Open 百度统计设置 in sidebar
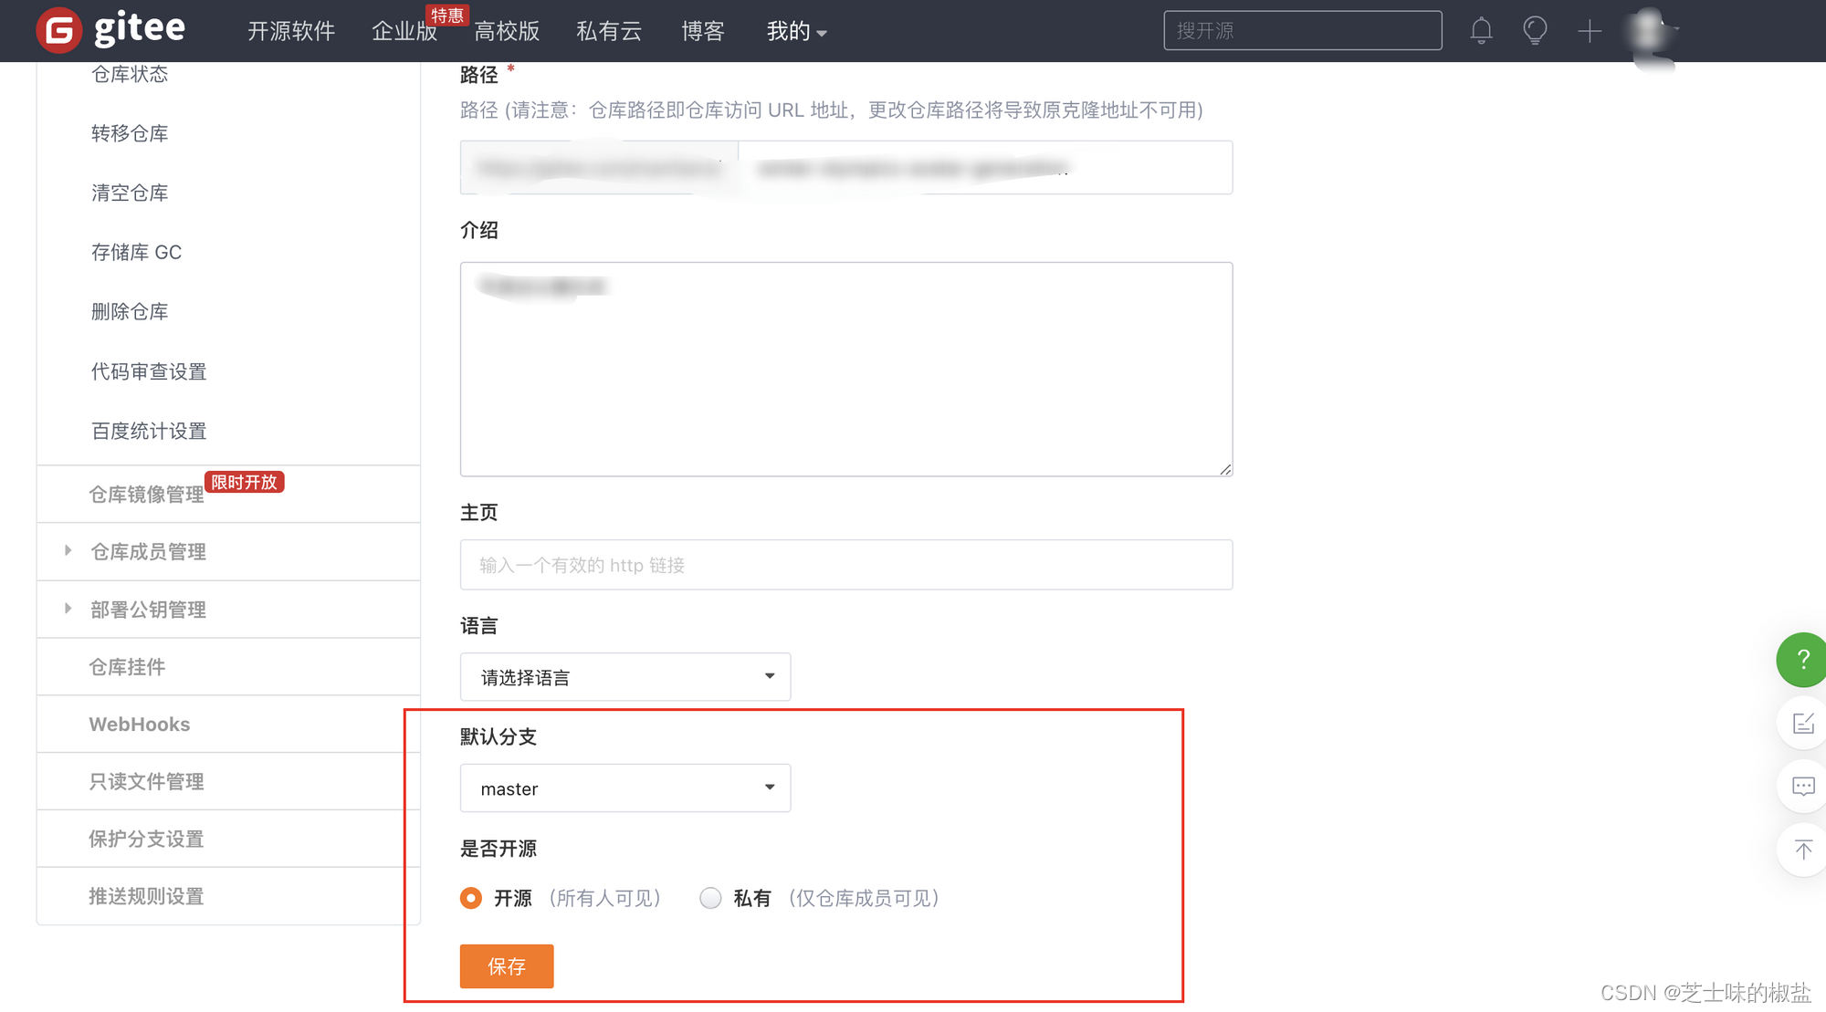 (149, 431)
